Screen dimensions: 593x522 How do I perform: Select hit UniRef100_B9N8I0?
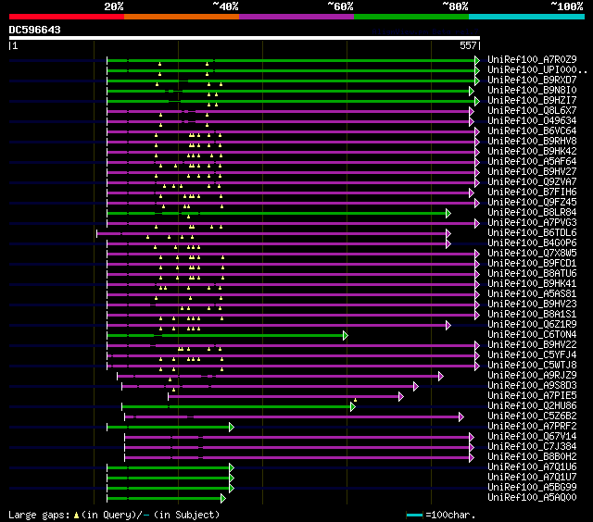click(532, 91)
